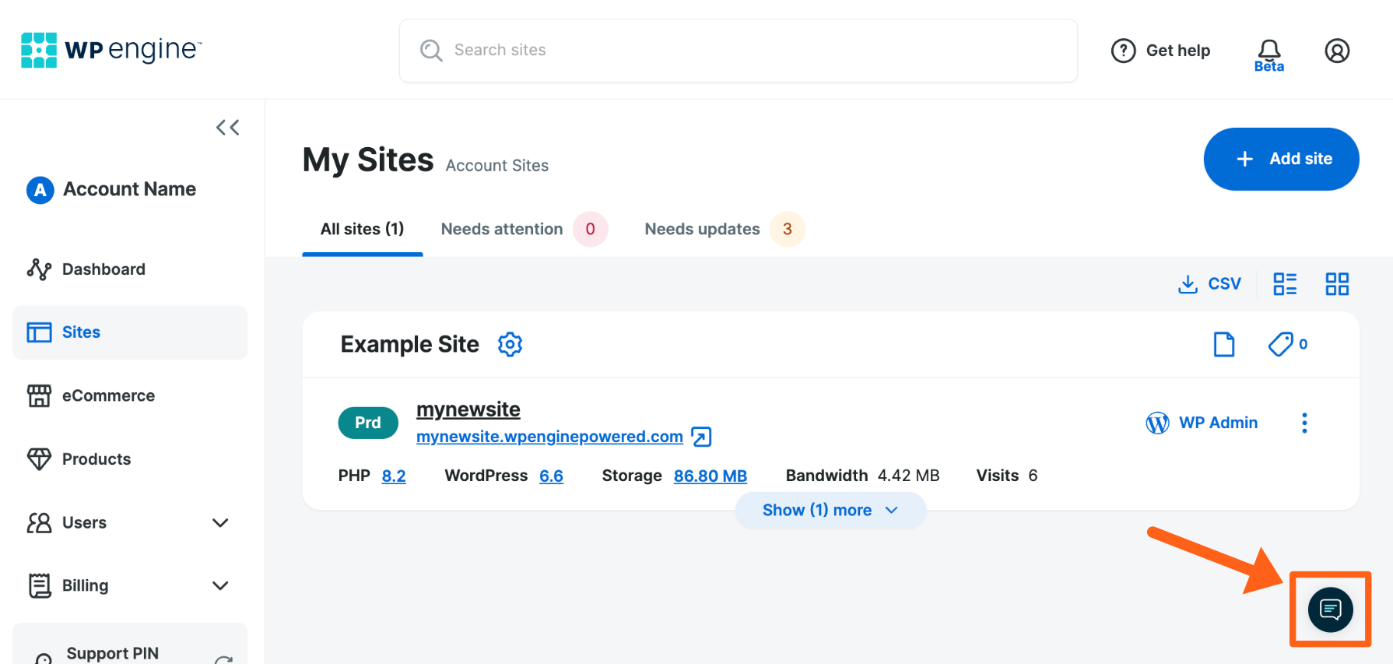
Task: Open the three-dot menu for mynewsite
Action: (x=1304, y=423)
